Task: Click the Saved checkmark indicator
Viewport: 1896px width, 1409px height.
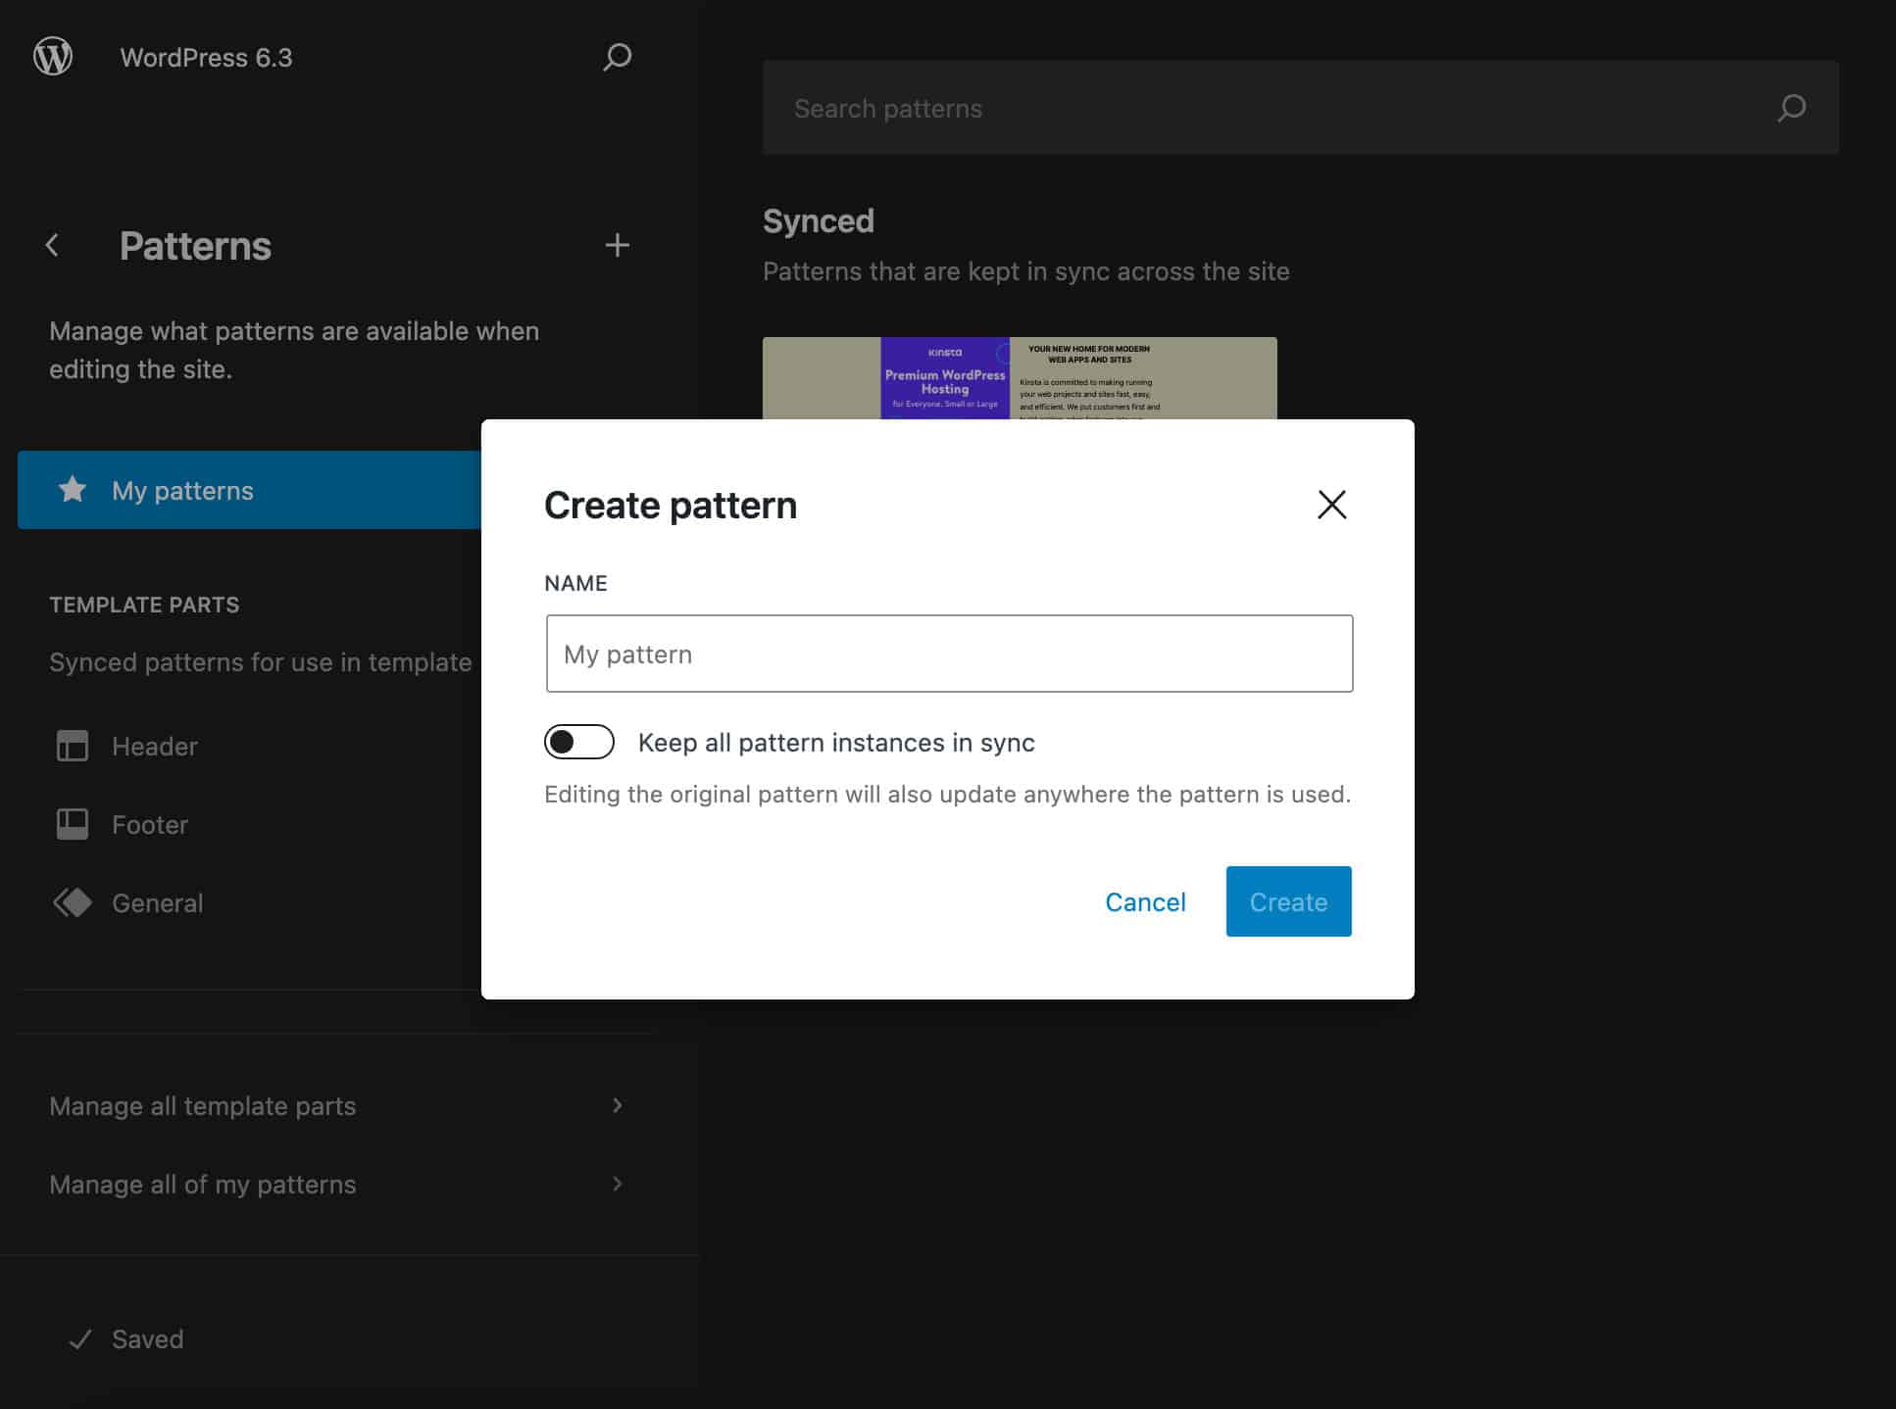Action: 80,1338
